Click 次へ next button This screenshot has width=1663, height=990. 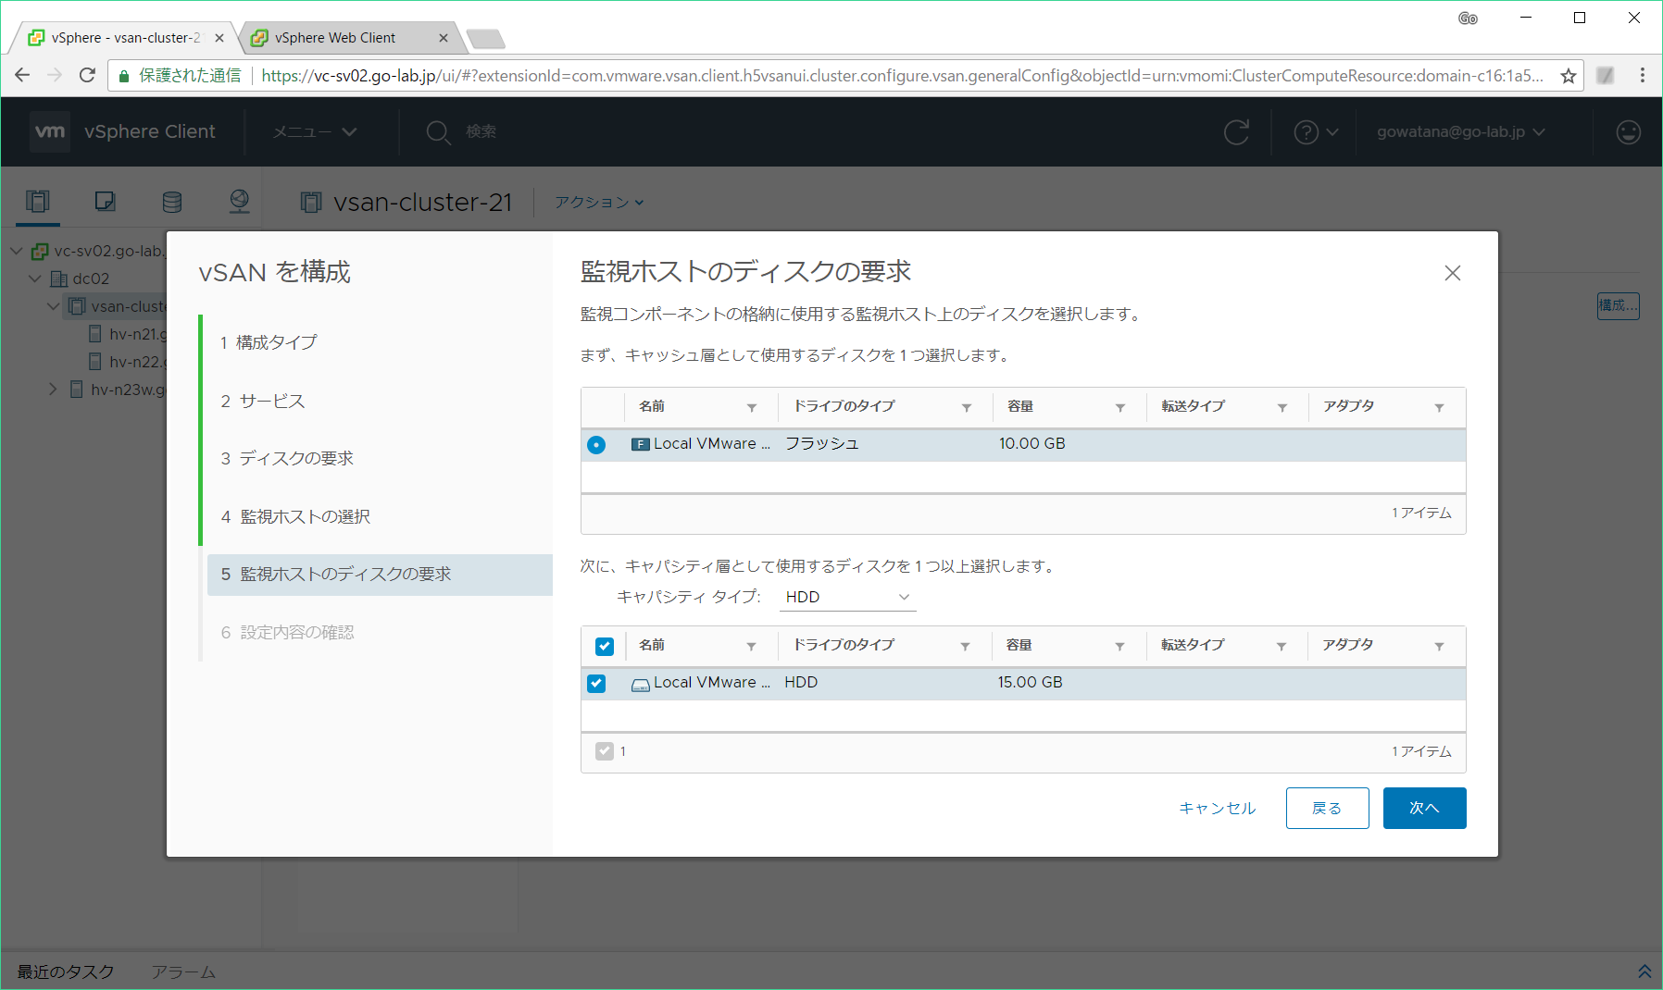coord(1424,808)
